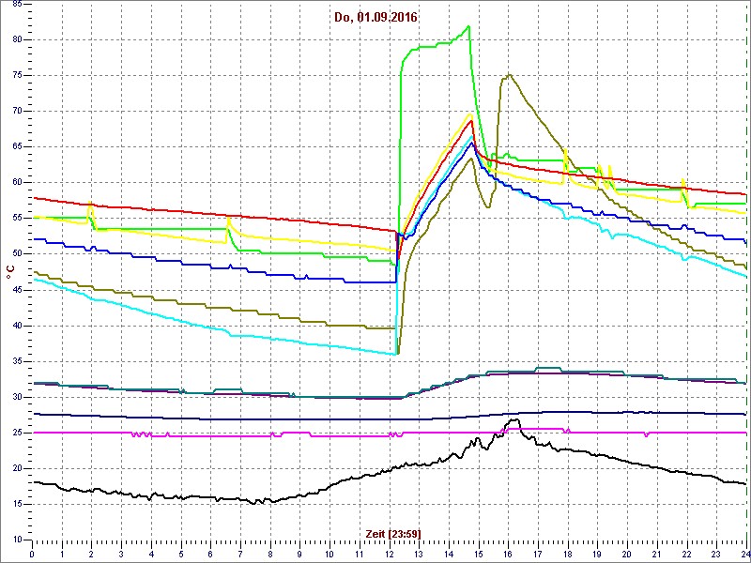The image size is (751, 563).
Task: Select the 40 label on the temperature axis
Action: click(x=17, y=326)
